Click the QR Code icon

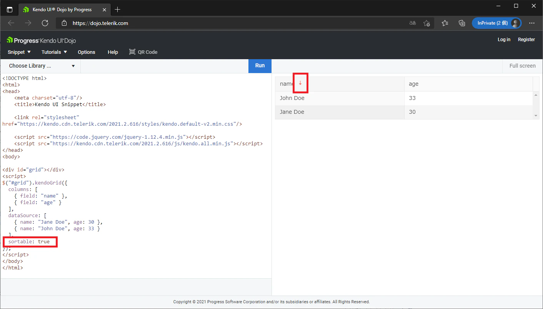pos(132,52)
